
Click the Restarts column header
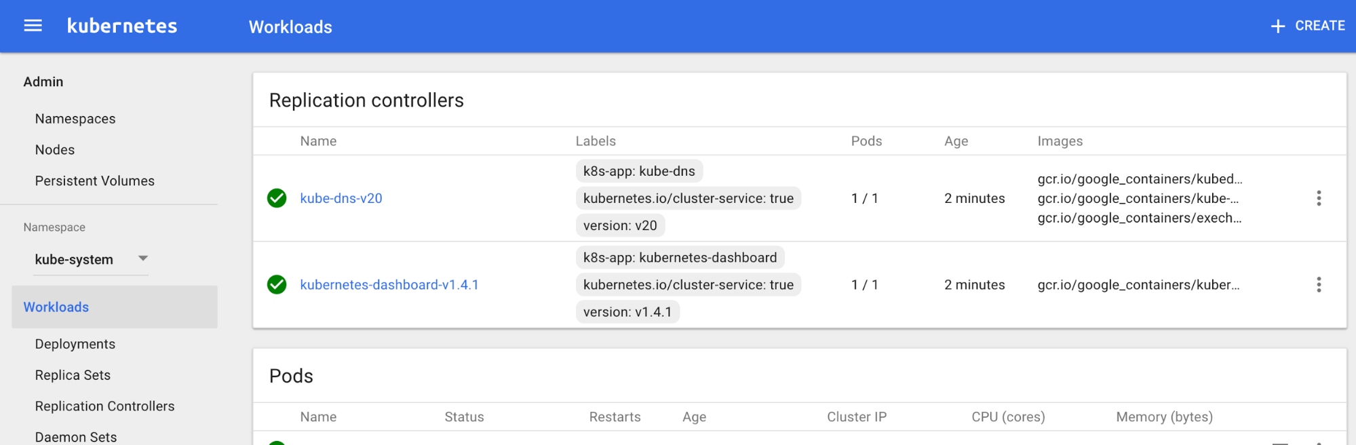coord(615,417)
